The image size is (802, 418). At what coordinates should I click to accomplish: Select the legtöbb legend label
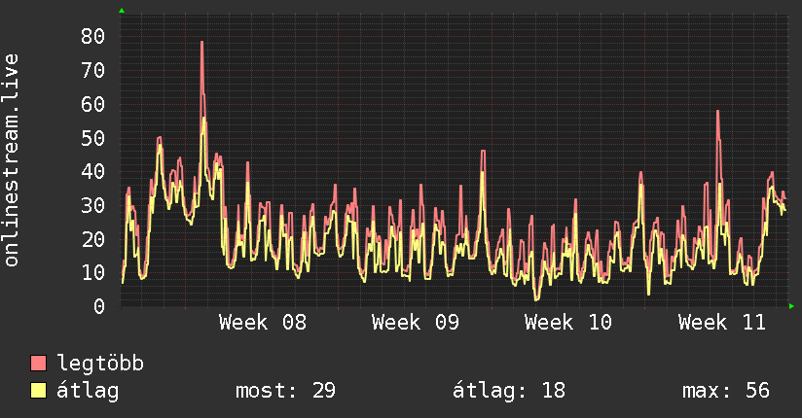point(101,364)
